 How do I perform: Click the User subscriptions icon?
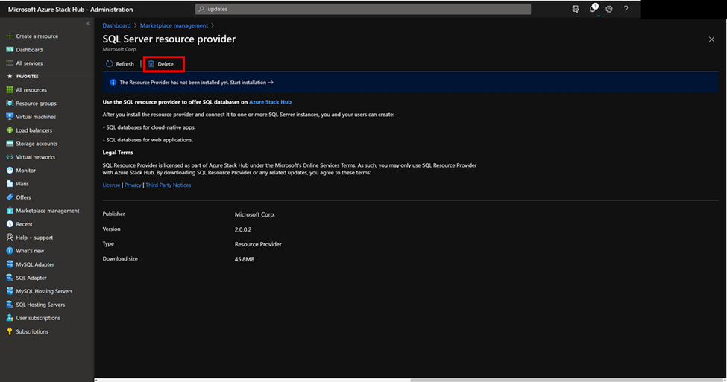tap(9, 318)
